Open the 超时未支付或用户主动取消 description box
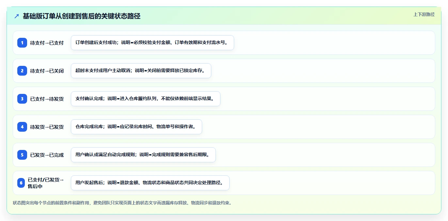Screen dimensions: 448x221 click(x=141, y=71)
